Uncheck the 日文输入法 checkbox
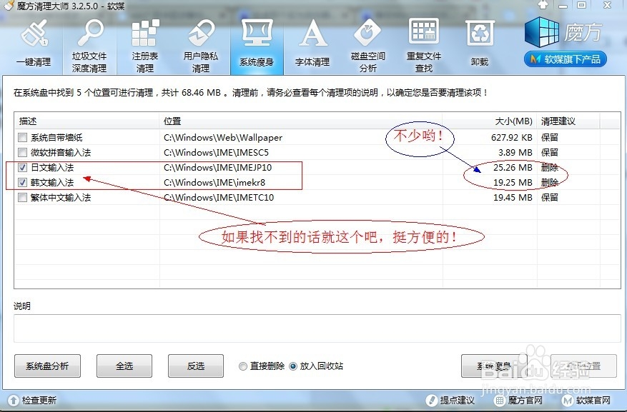Image resolution: width=627 pixels, height=412 pixels. (22, 168)
